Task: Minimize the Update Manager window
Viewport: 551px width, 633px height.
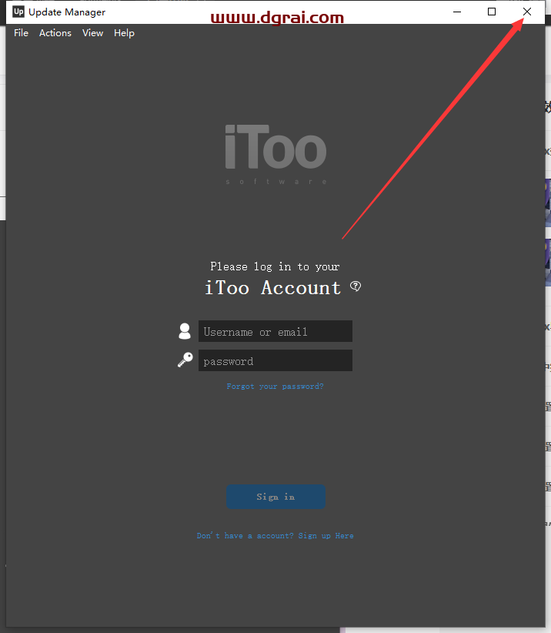Action: tap(457, 12)
